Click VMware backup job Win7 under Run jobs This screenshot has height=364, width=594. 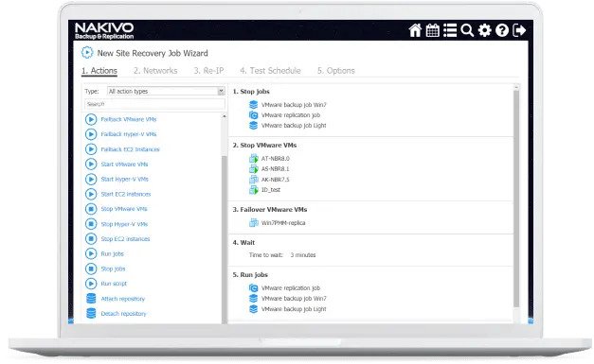point(294,299)
